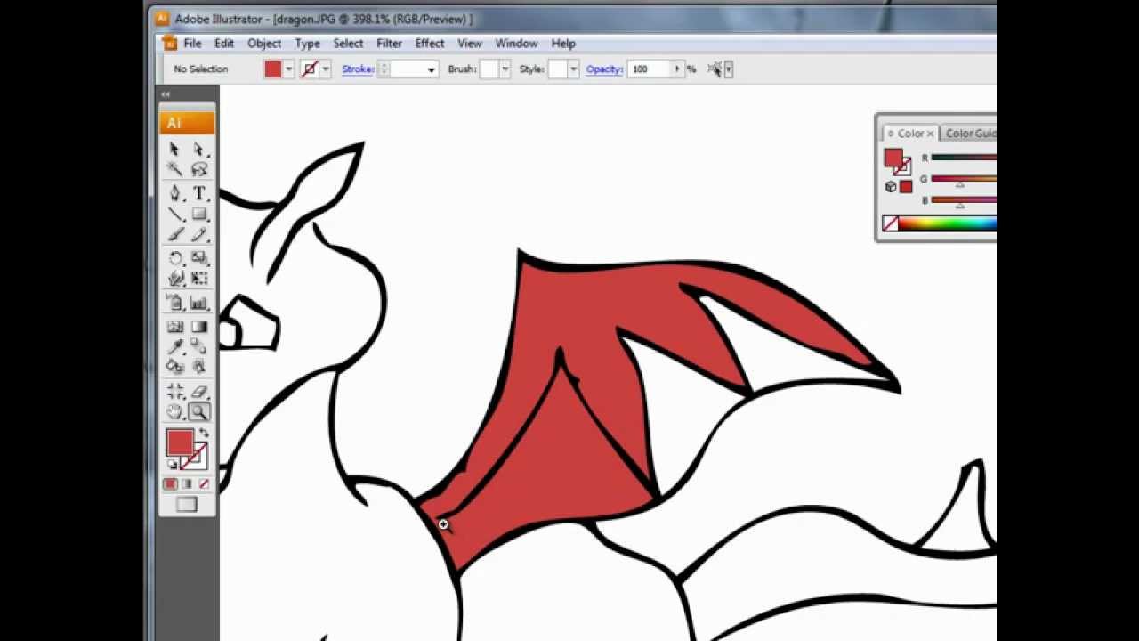Expand the control bar fill color dropdown

tap(289, 69)
